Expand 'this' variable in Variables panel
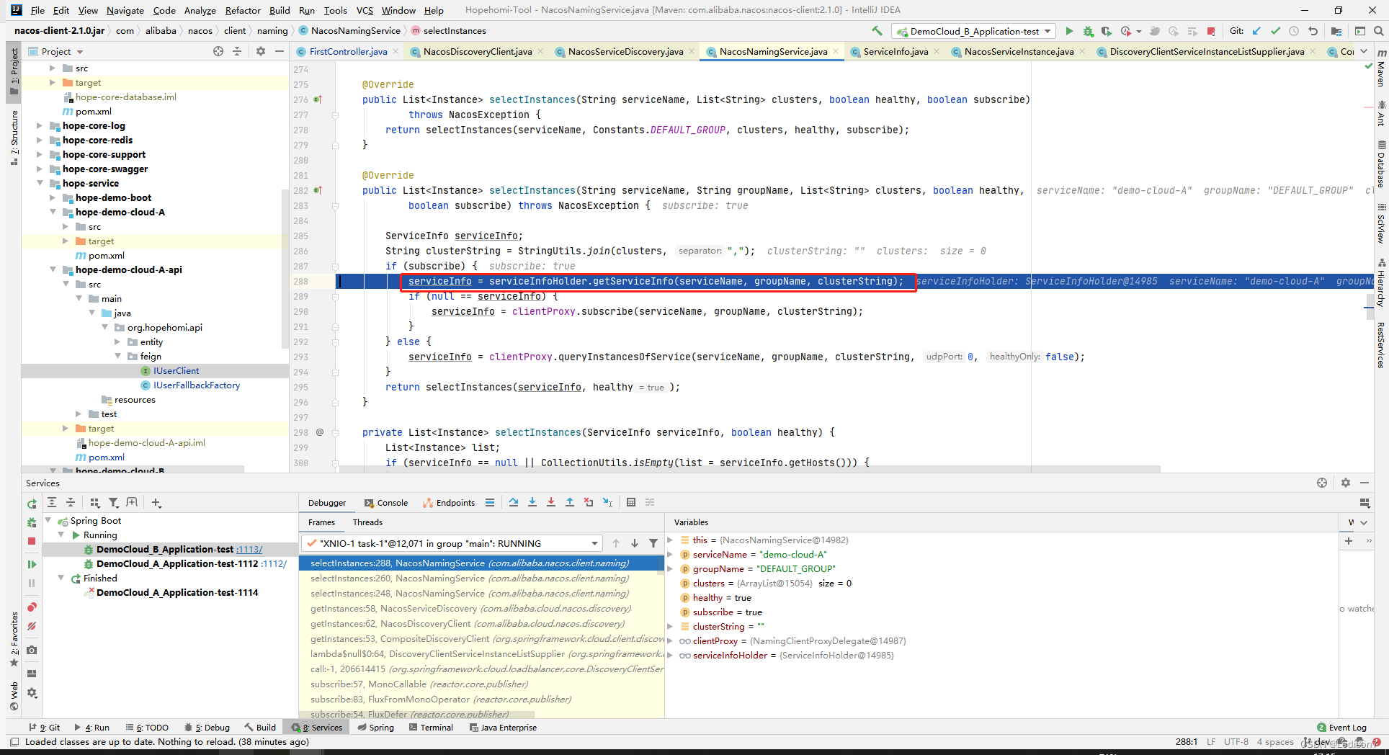Viewport: 1389px width, 755px height. [x=670, y=540]
